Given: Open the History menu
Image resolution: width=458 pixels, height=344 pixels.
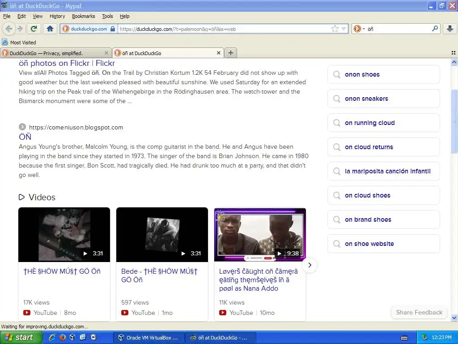Looking at the screenshot, I should [x=57, y=16].
